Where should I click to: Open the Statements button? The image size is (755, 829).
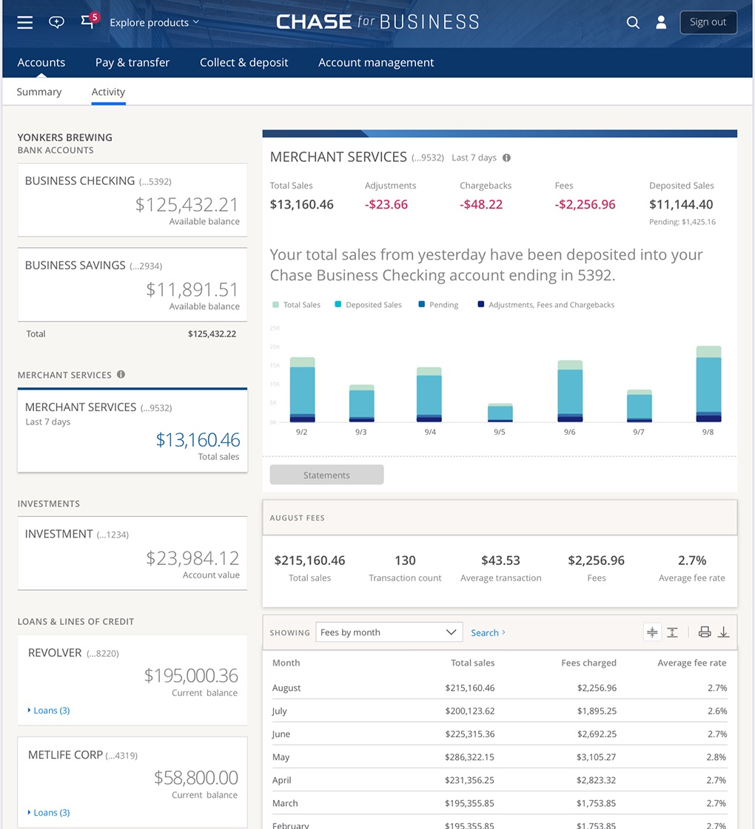tap(326, 475)
